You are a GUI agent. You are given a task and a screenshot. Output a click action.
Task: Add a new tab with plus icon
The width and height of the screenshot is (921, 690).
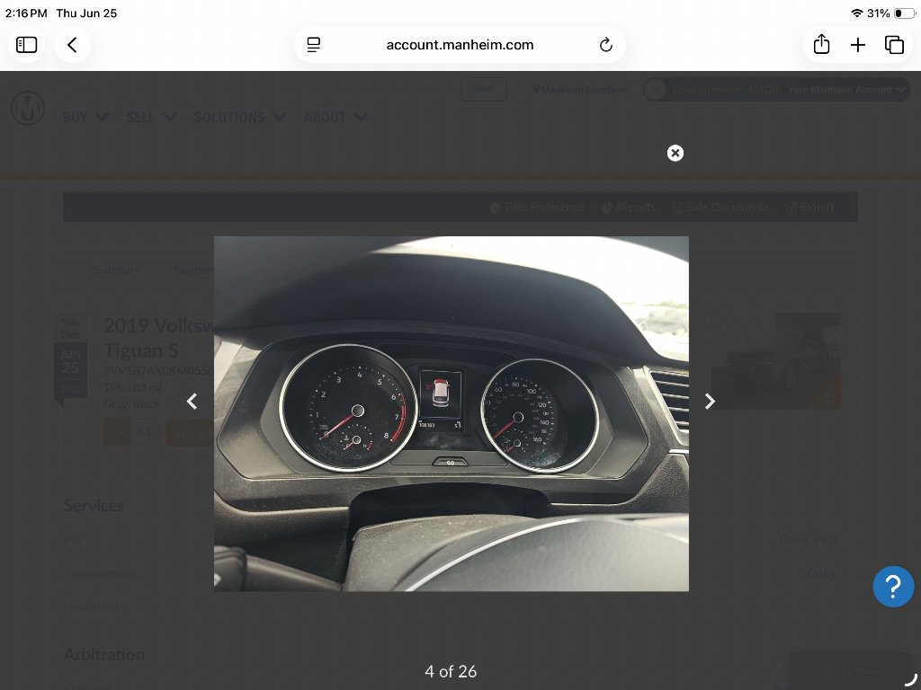coord(857,45)
